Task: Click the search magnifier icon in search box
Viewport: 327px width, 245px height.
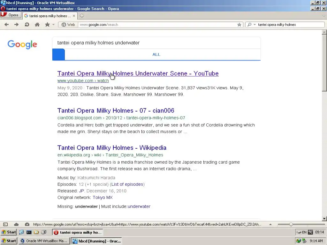Action: tap(249, 25)
